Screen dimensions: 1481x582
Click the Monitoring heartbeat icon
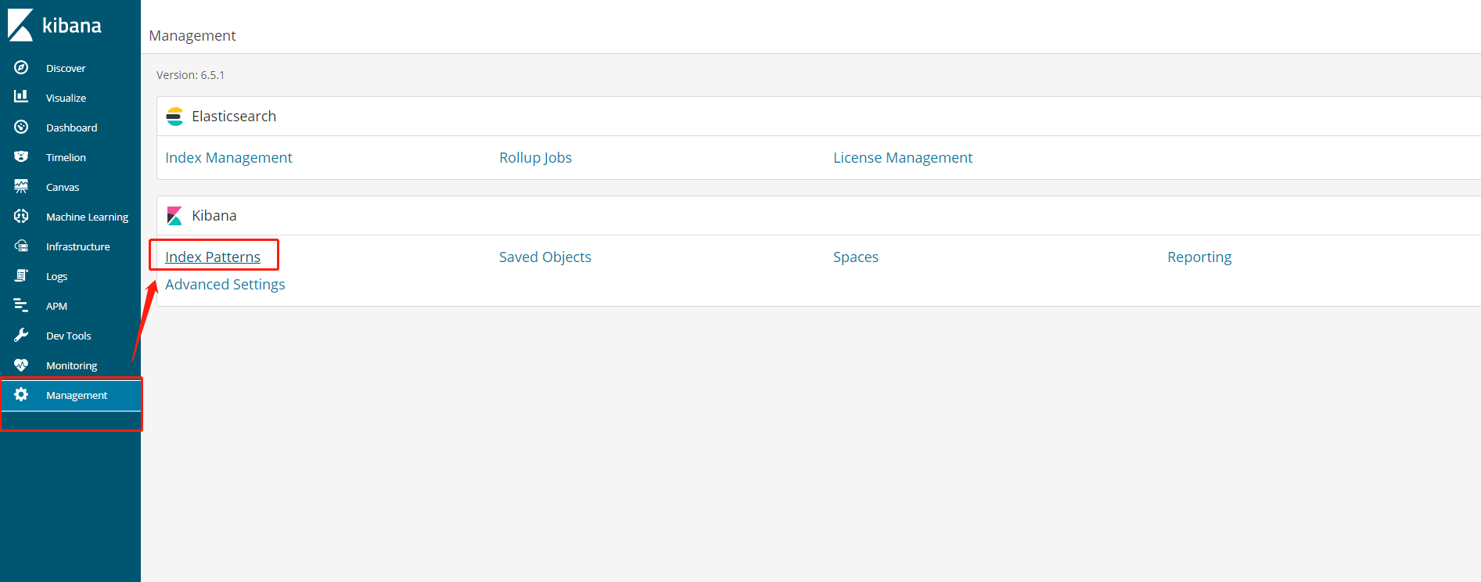(x=21, y=365)
